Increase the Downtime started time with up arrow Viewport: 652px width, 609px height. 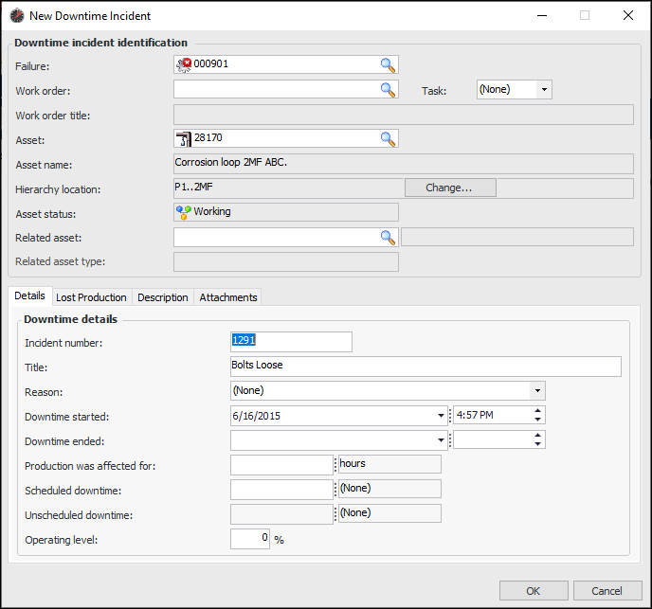[538, 411]
